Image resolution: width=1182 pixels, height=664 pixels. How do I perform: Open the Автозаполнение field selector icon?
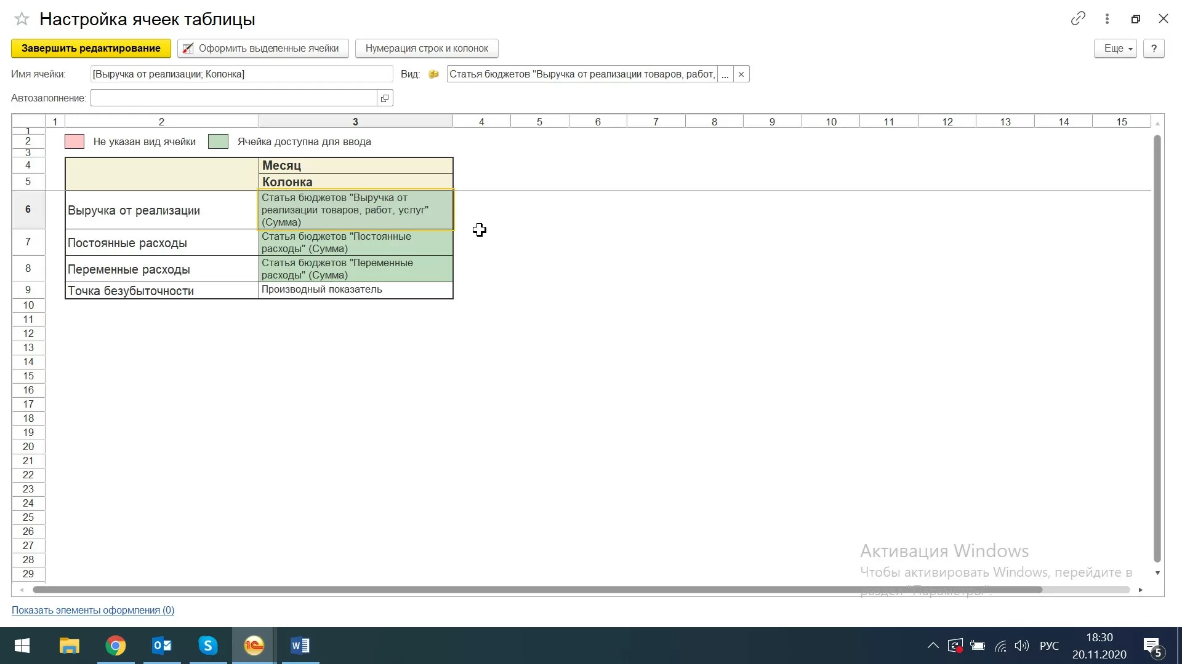(x=385, y=98)
